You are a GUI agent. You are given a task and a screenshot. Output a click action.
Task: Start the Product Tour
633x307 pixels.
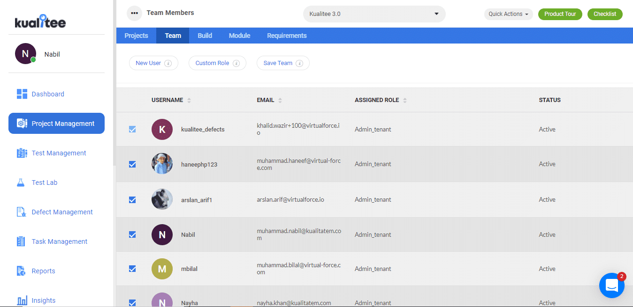click(x=560, y=14)
